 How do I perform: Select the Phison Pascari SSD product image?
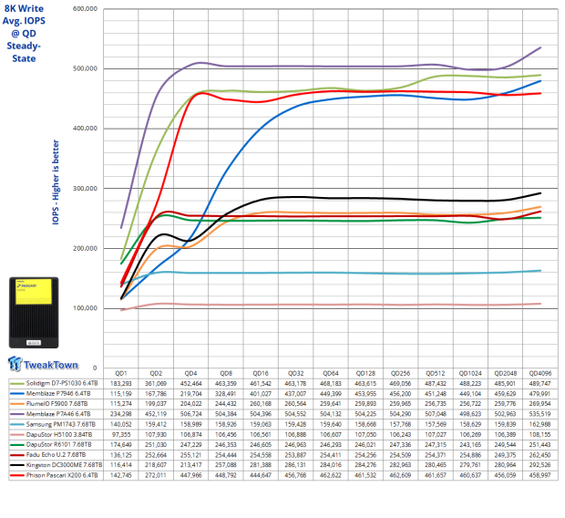(34, 313)
